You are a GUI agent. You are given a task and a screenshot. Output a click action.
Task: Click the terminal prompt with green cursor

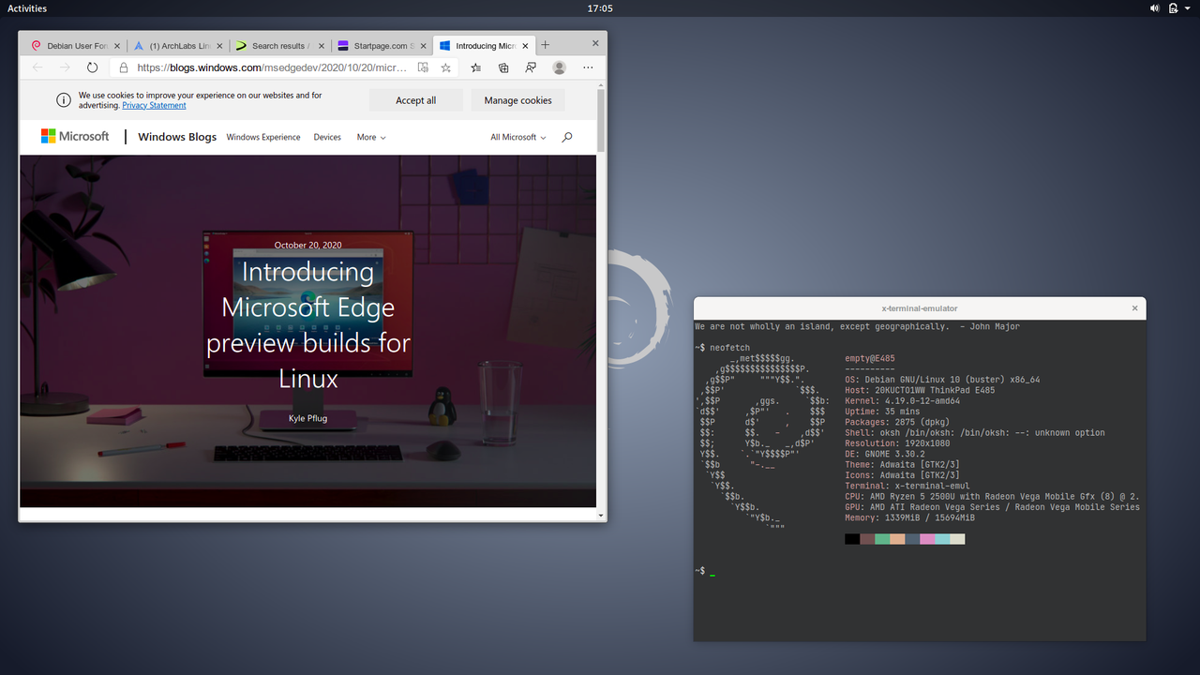[x=705, y=571]
